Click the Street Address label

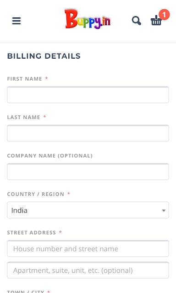tap(32, 233)
